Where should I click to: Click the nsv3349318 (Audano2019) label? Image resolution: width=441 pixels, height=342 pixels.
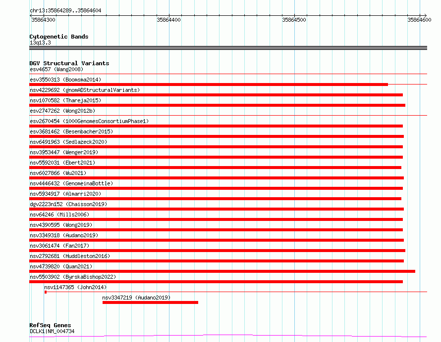click(x=64, y=235)
